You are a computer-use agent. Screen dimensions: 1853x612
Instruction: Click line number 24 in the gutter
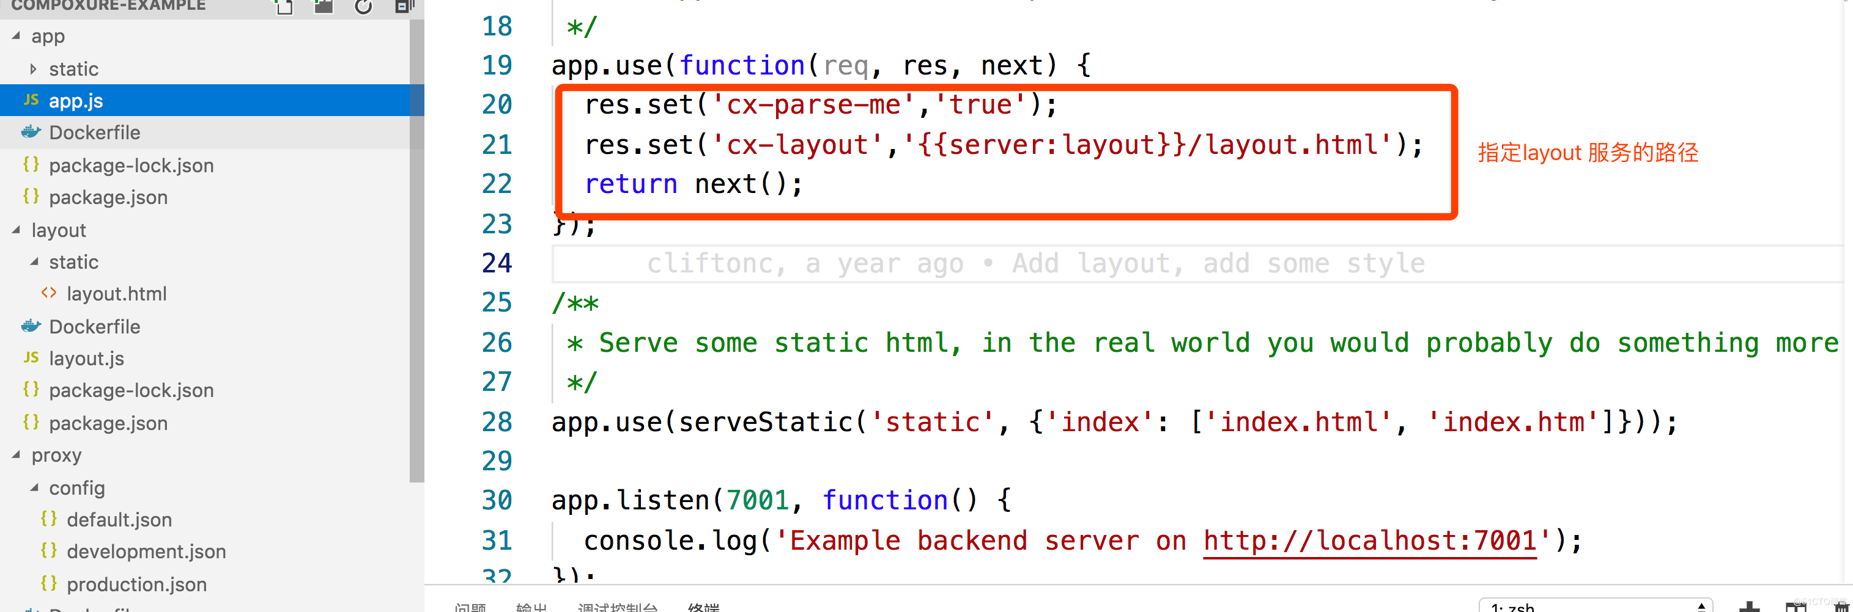[x=497, y=264]
